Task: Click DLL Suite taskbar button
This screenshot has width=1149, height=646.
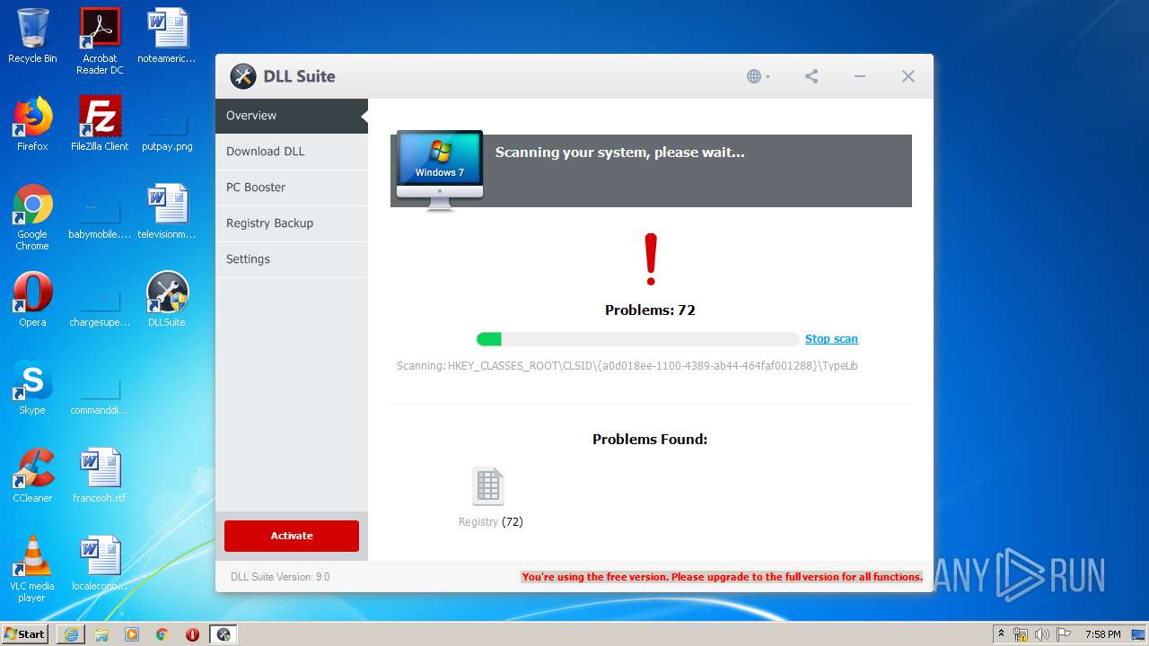Action: (x=224, y=633)
